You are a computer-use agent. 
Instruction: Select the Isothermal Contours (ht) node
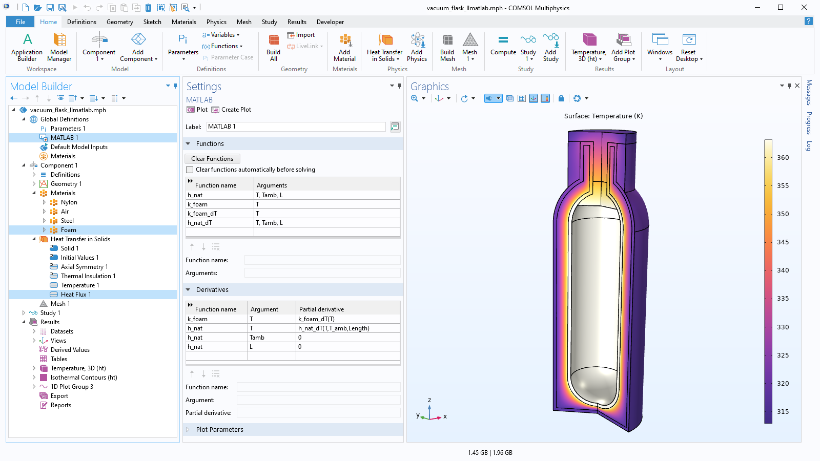pyautogui.click(x=84, y=378)
